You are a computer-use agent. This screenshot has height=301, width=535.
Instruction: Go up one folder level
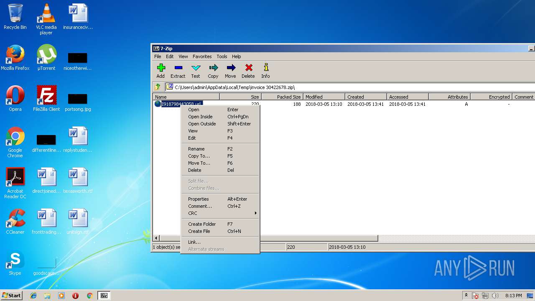(158, 87)
